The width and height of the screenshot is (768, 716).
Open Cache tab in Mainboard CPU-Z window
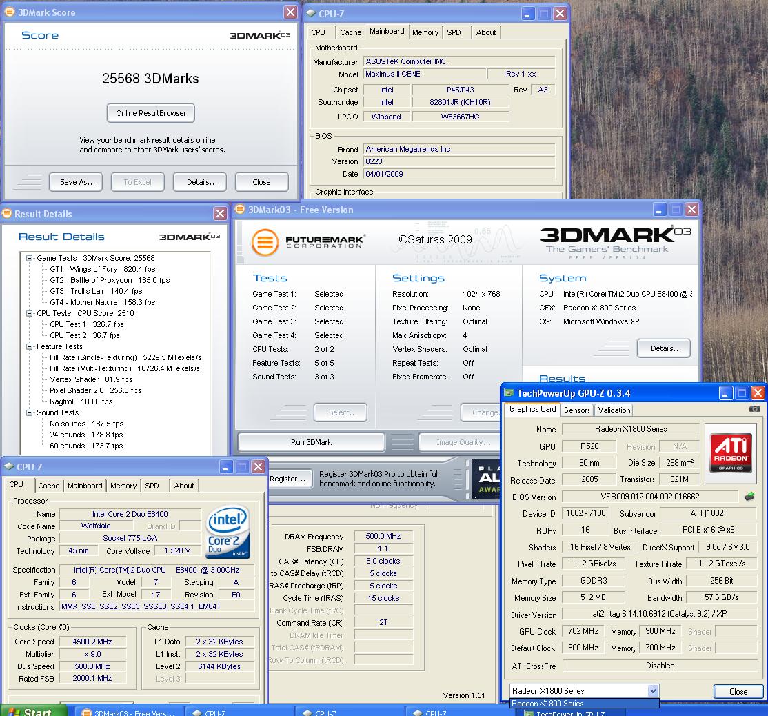351,32
